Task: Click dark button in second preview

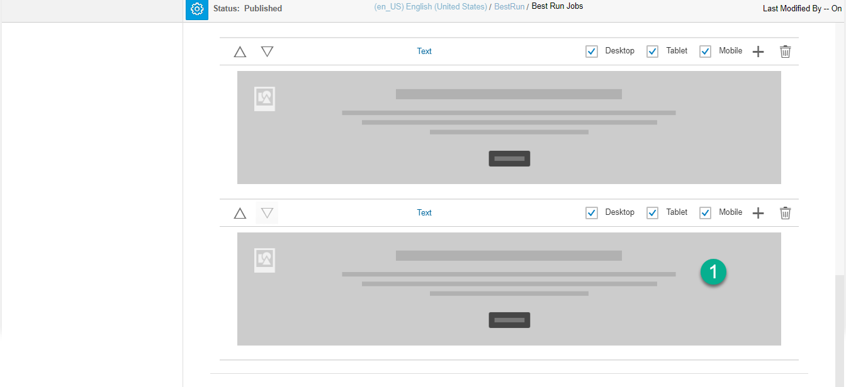Action: 509,320
